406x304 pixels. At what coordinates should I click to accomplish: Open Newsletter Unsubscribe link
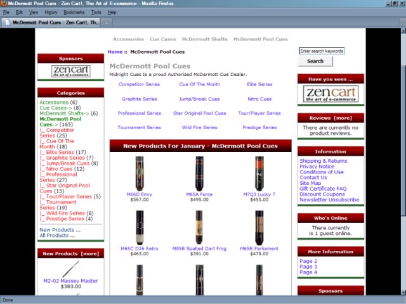329,200
